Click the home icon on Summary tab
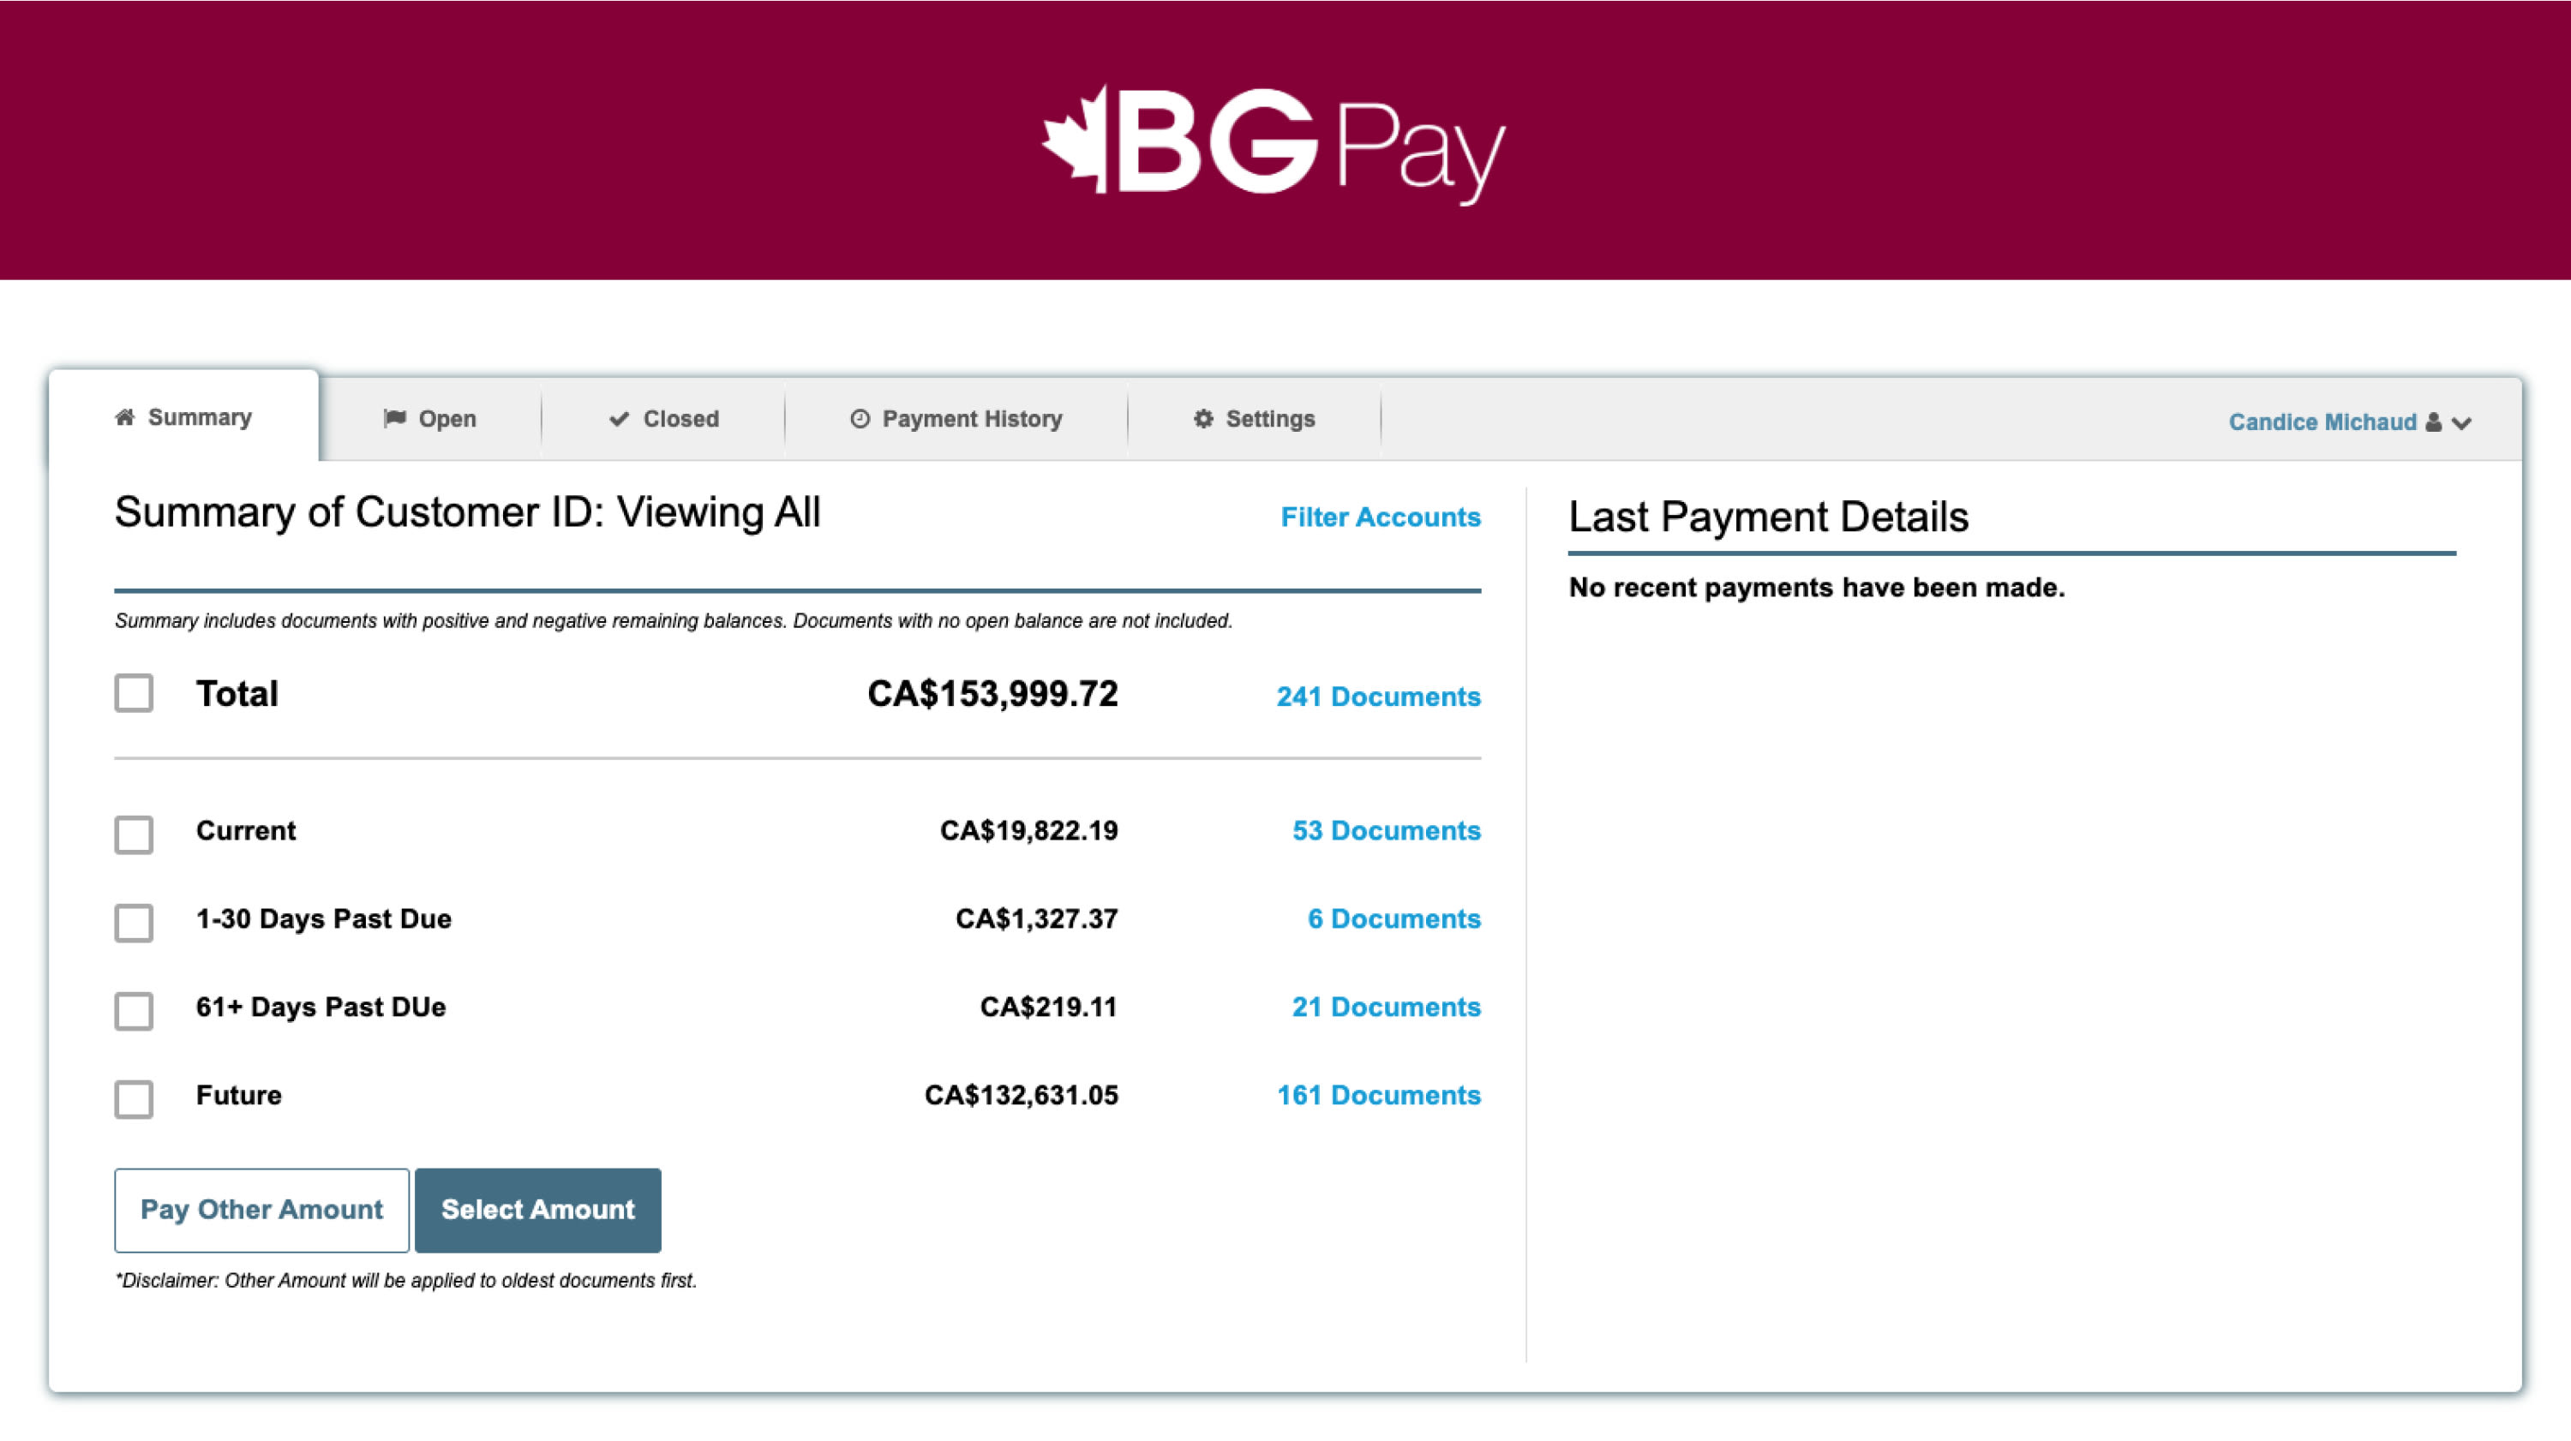The height and width of the screenshot is (1441, 2571). pos(125,417)
